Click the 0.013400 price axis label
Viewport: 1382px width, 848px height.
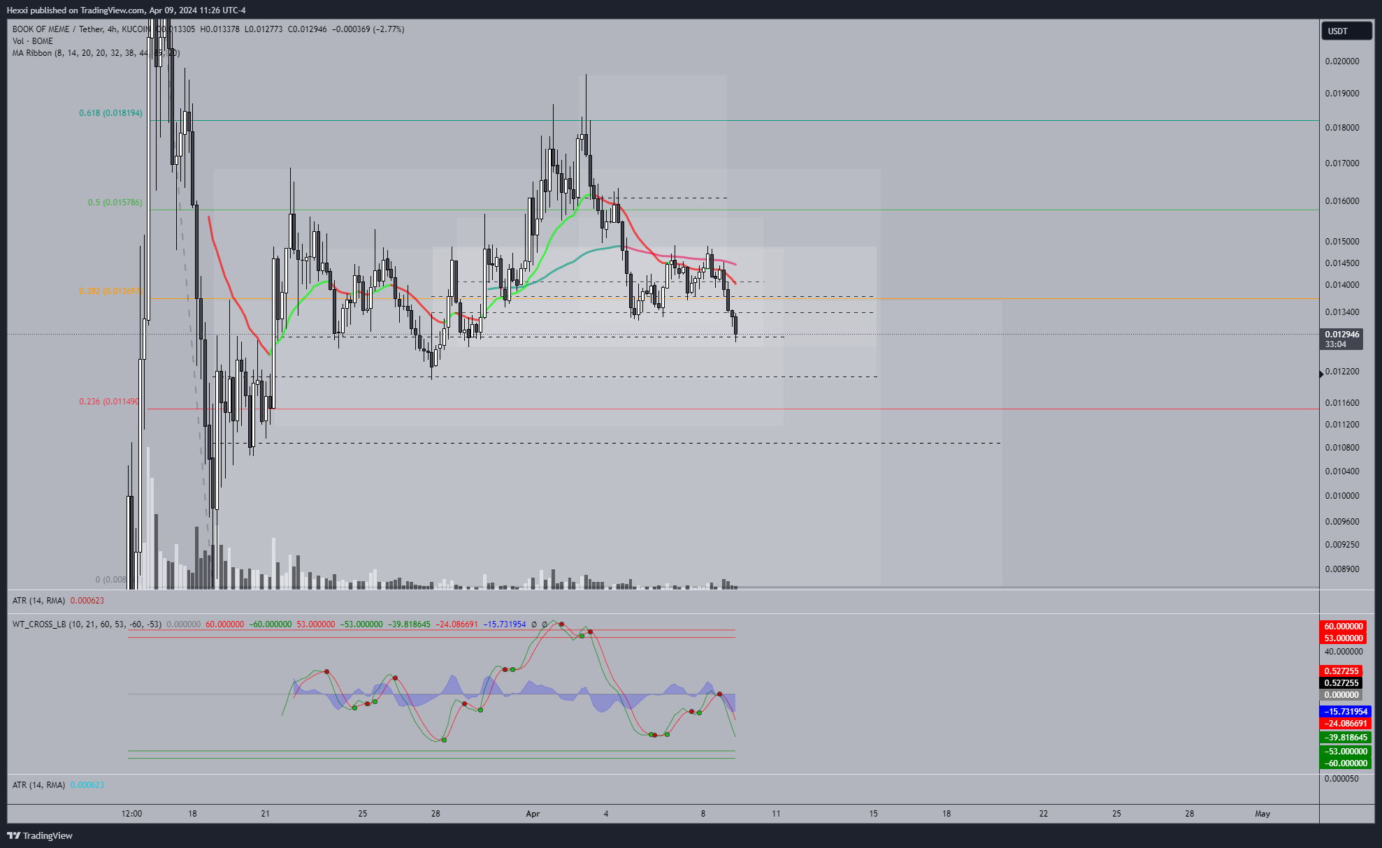click(1342, 312)
